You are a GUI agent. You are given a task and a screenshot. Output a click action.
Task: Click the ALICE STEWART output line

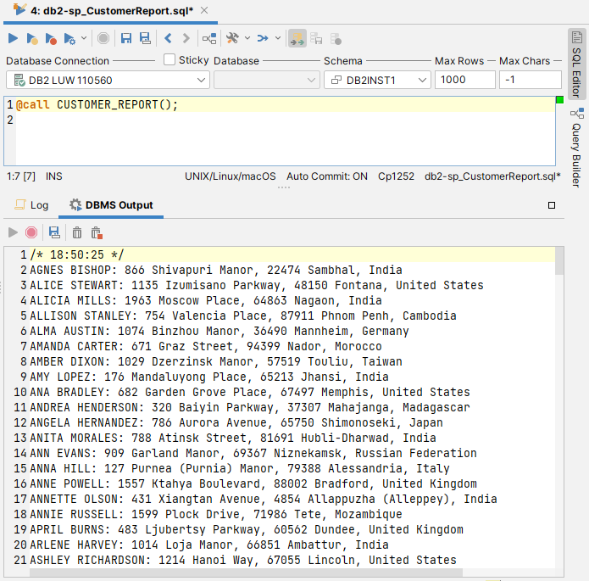257,285
